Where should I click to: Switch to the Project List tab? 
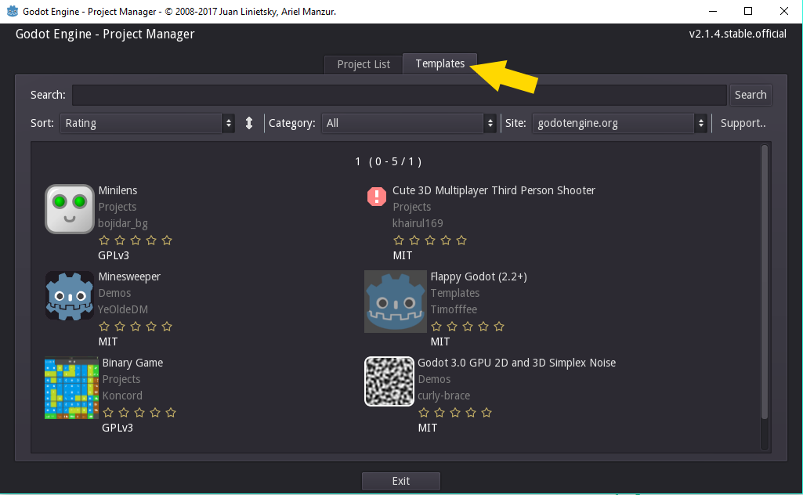[364, 64]
